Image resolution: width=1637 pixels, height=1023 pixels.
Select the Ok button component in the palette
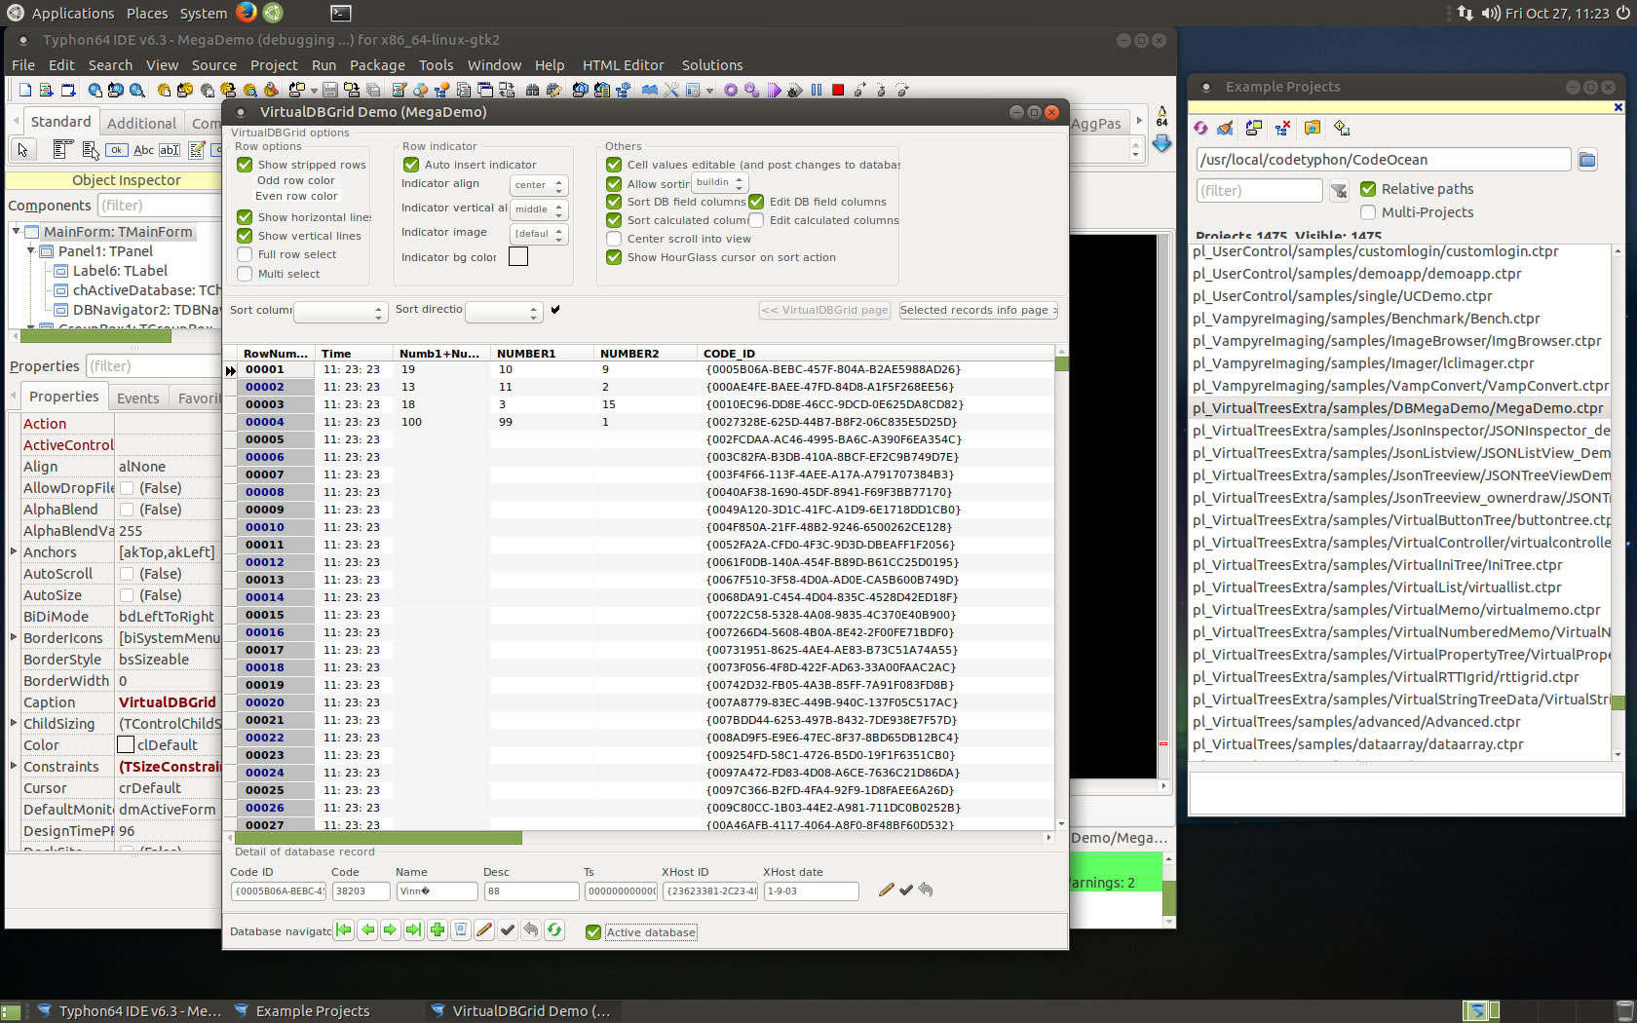[x=117, y=150]
